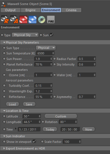110x154 pixels.
Task: Switch to the Engine tab
Action: tap(31, 10)
